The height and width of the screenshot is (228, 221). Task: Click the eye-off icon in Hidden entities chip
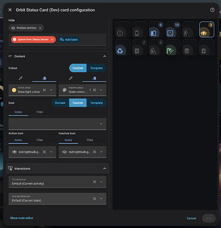[13, 28]
